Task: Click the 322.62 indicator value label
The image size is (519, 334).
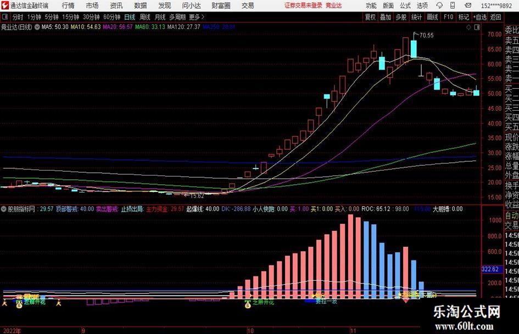Action: click(490, 269)
